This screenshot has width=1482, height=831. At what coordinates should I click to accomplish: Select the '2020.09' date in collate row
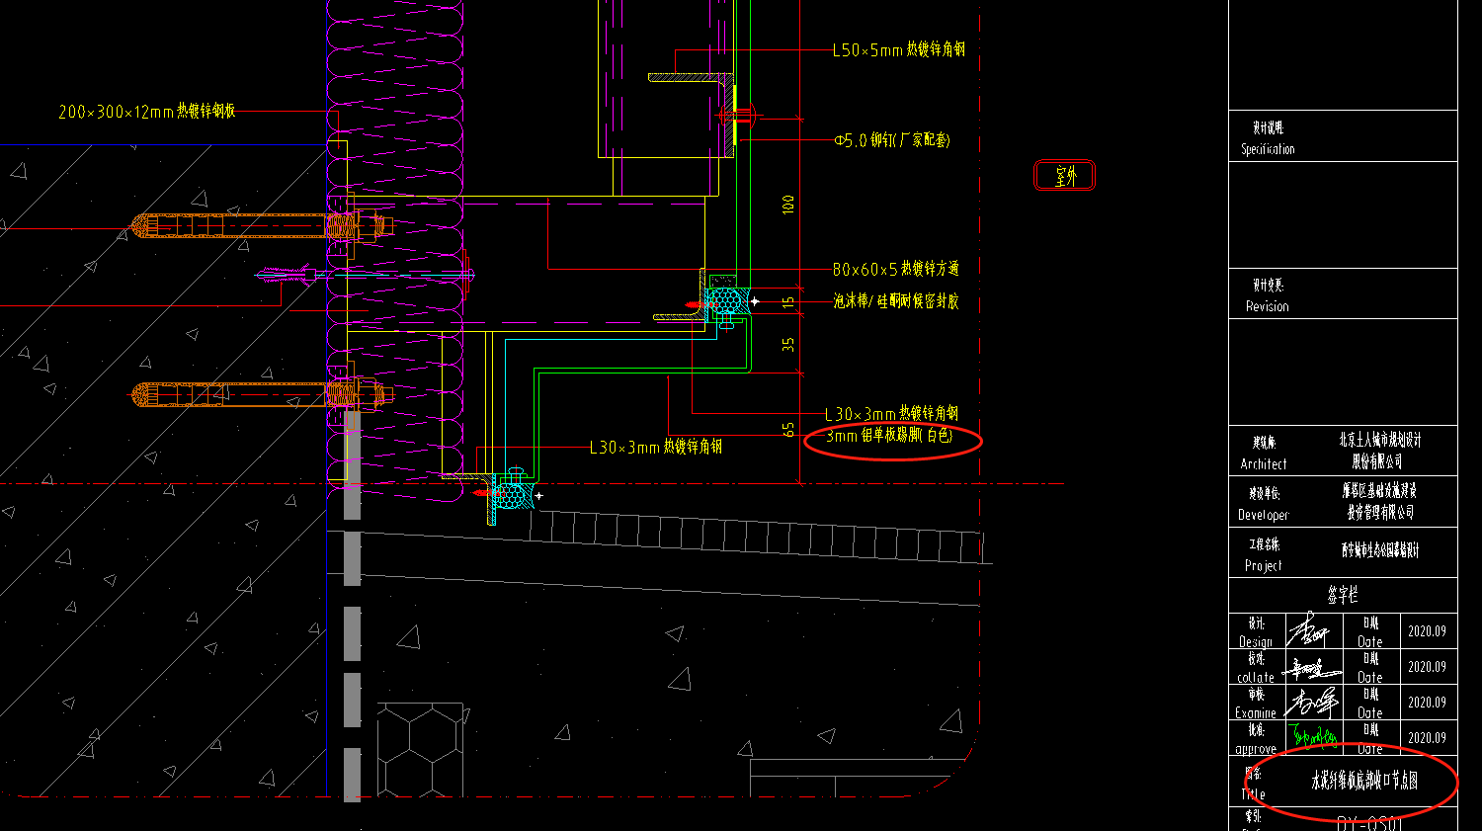[x=1427, y=667]
